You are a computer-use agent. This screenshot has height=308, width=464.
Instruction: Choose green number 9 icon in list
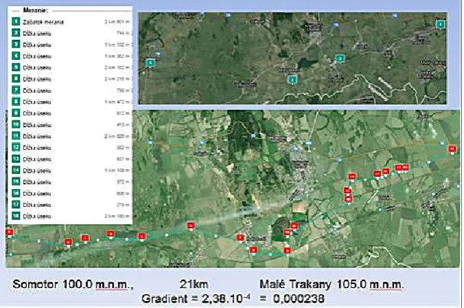tap(16, 113)
